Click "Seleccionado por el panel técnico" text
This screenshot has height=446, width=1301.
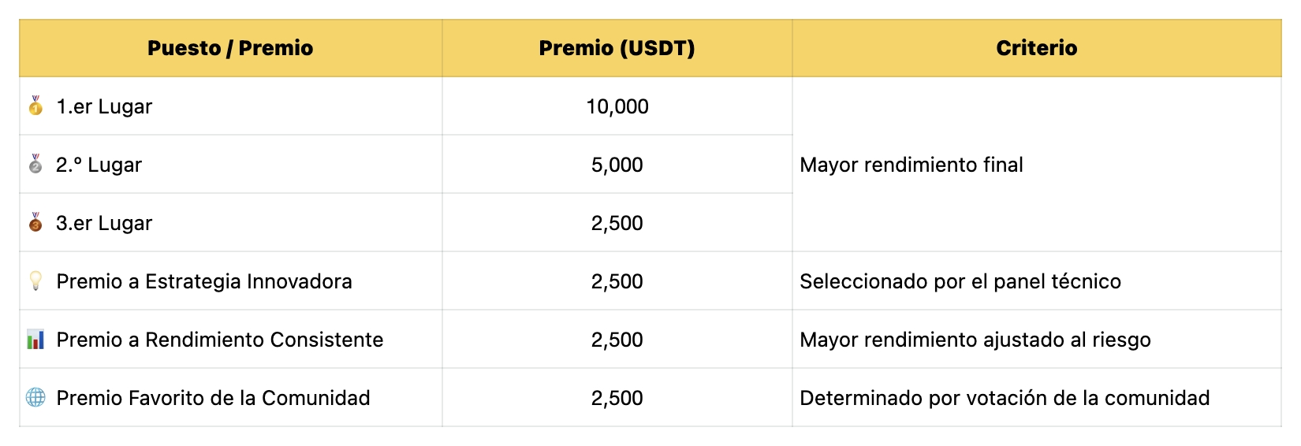pos(960,281)
